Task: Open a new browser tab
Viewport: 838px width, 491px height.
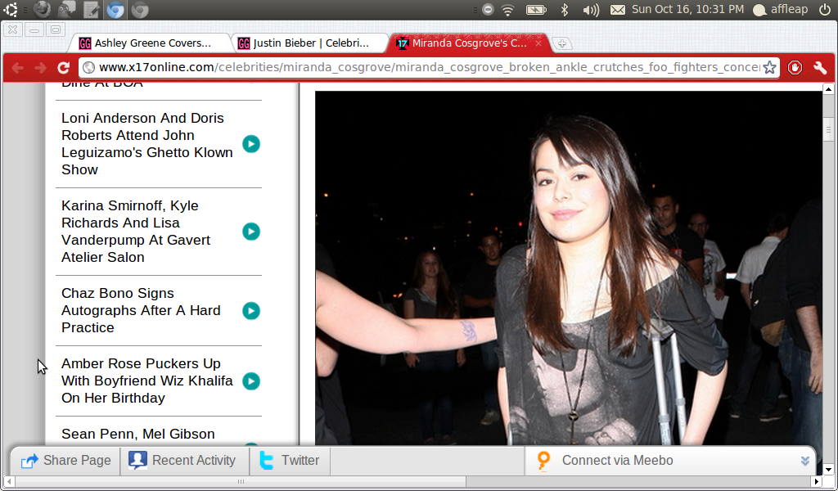Action: click(x=561, y=44)
